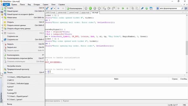
Task: Click the blue pen styler toolbar icon
Action: click(x=142, y=9)
